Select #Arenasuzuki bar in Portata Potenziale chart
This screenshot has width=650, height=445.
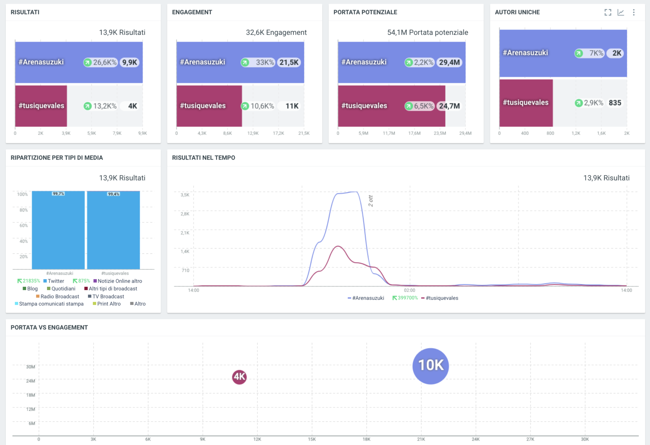402,63
